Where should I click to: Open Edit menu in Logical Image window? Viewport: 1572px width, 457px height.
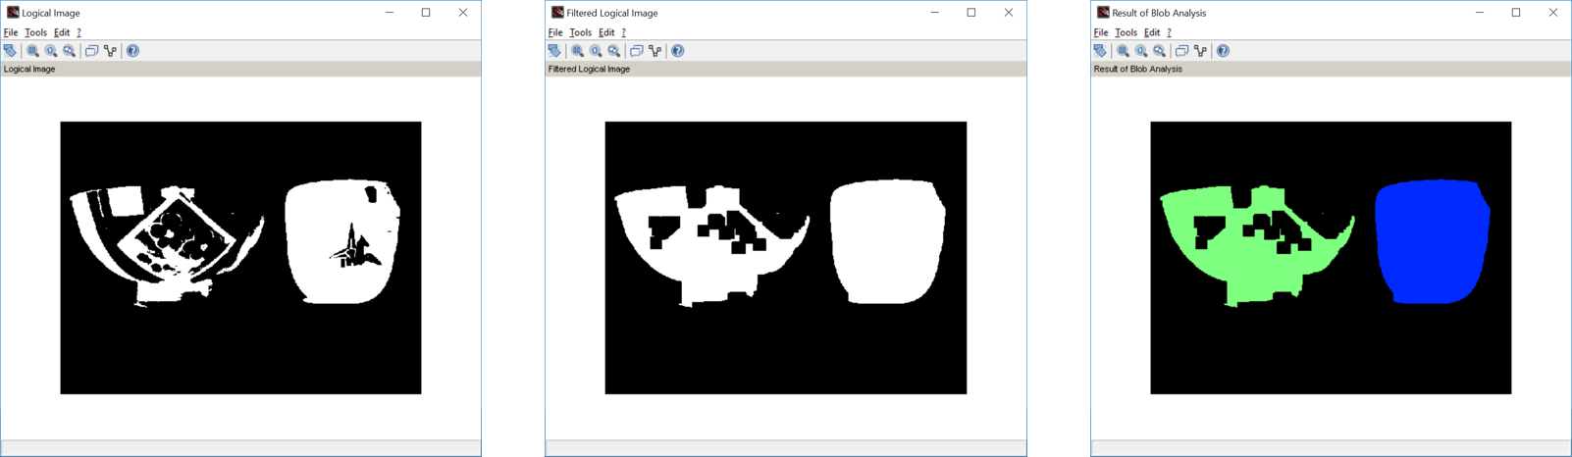[62, 32]
